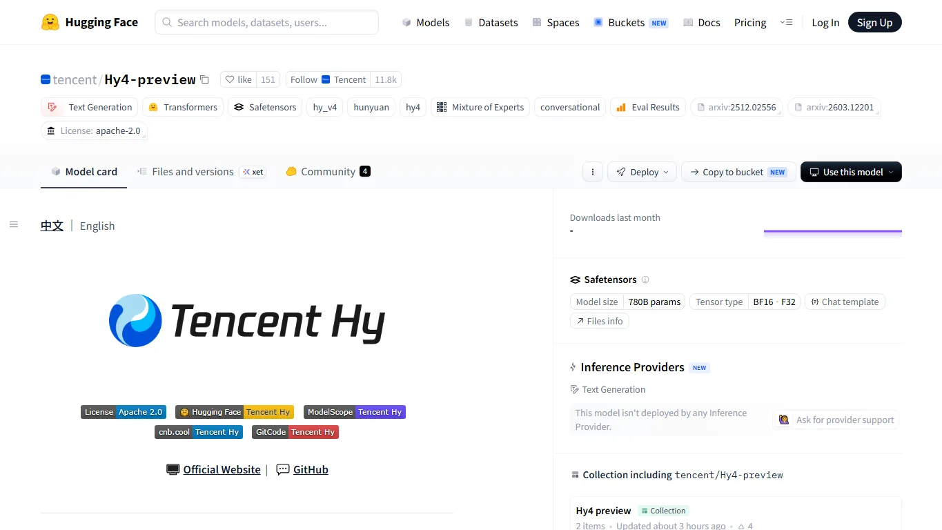This screenshot has height=530, width=942.
Task: Click cnb.cool Tencent Hy badge
Action: point(199,432)
